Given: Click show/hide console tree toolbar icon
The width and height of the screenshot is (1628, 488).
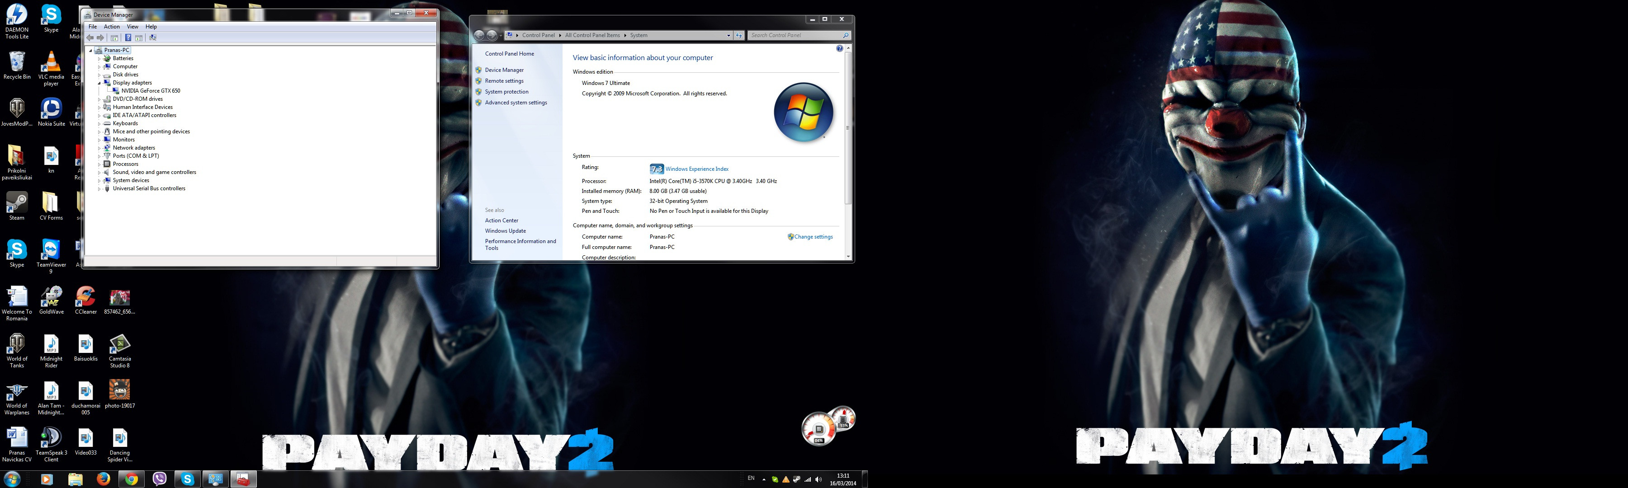Looking at the screenshot, I should coord(114,38).
